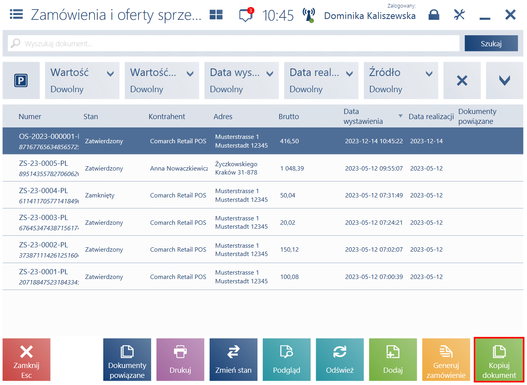Focus the Wyszukaj dokument search field
This screenshot has width=527, height=385.
tap(233, 44)
